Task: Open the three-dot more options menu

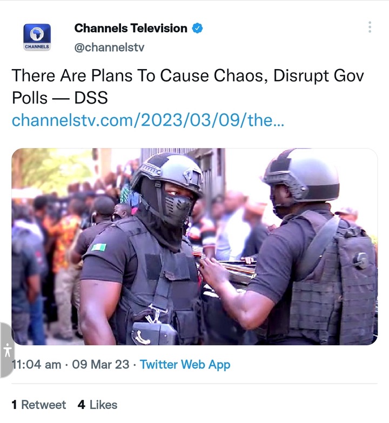Action: (370, 27)
